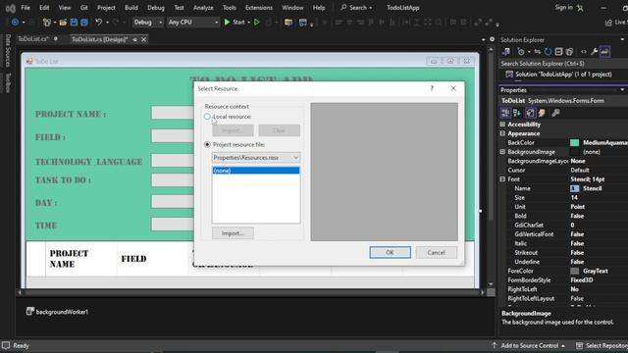Click Switch Views icon in Solution Explorer

coord(506,52)
